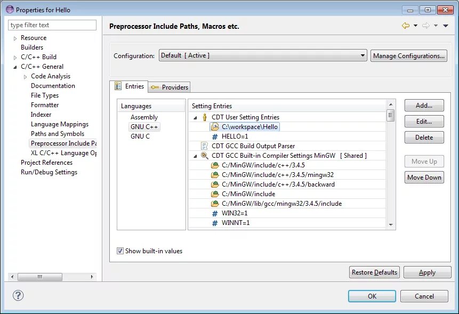Open the Configuration dropdown
This screenshot has height=314, width=459.
point(263,55)
